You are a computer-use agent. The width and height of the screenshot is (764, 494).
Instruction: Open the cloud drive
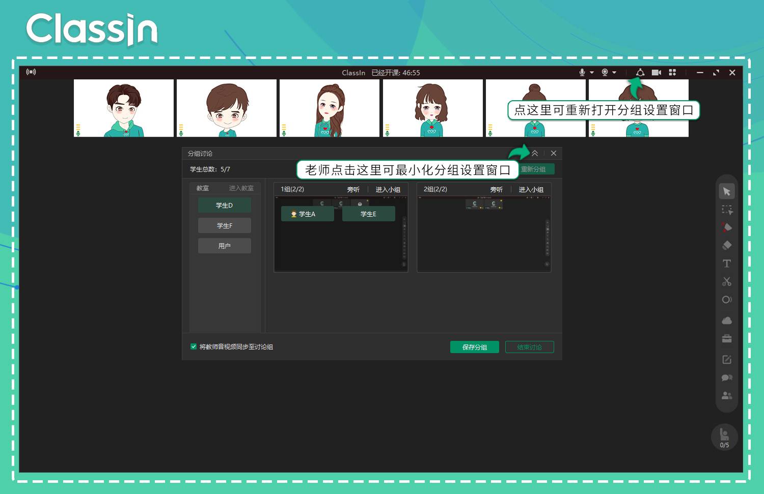tap(727, 321)
